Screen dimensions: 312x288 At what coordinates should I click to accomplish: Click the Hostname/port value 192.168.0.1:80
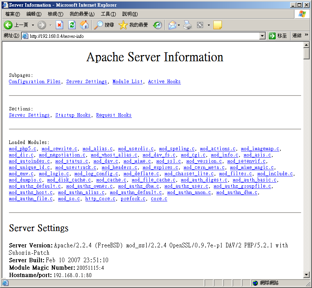[x=73, y=275]
